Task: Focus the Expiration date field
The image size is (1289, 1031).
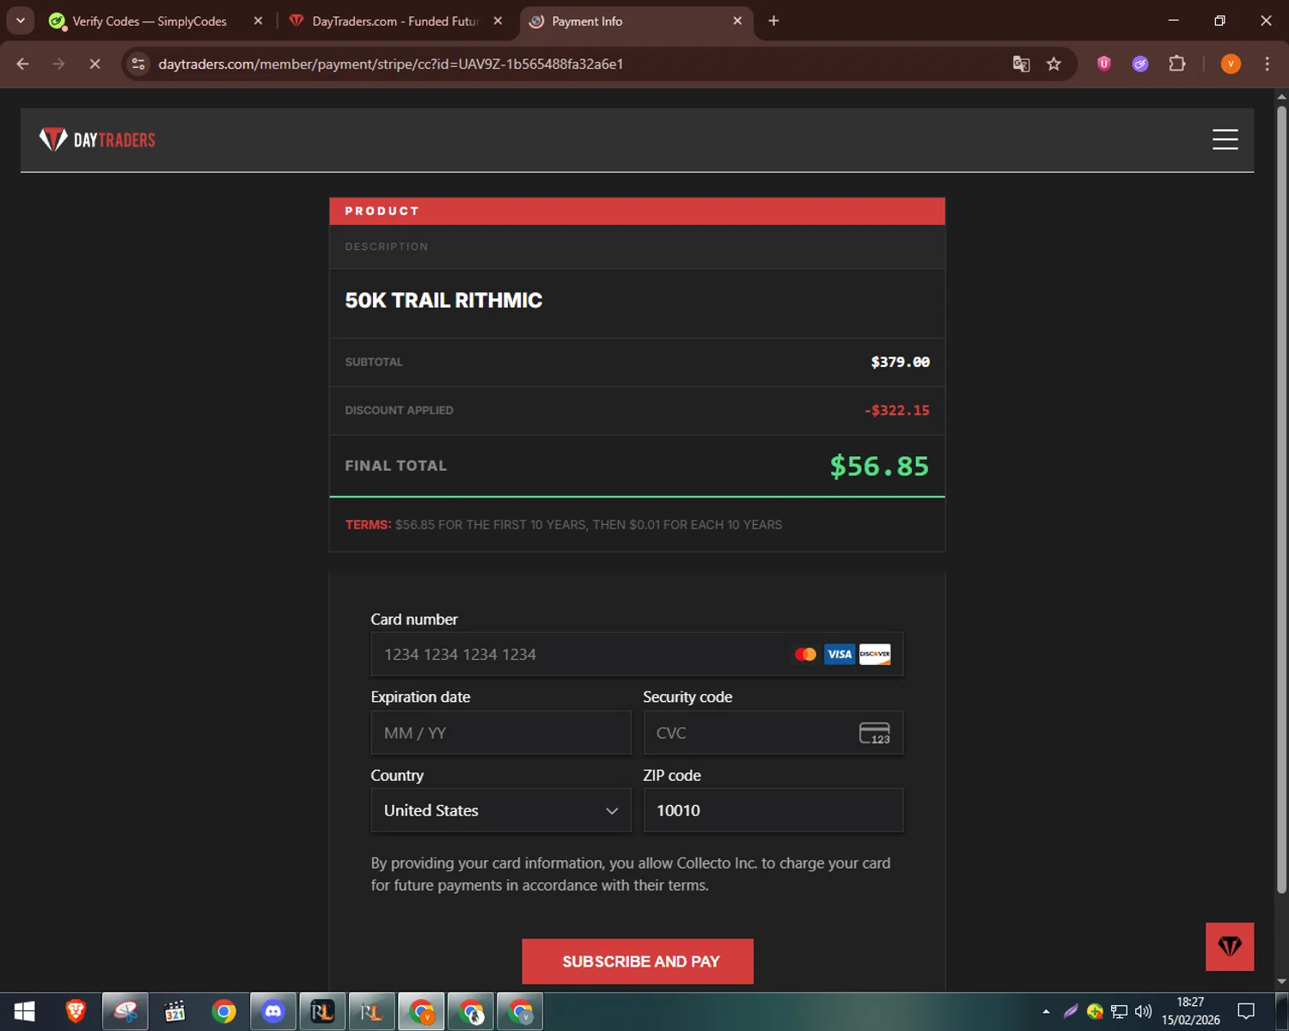Action: point(501,733)
